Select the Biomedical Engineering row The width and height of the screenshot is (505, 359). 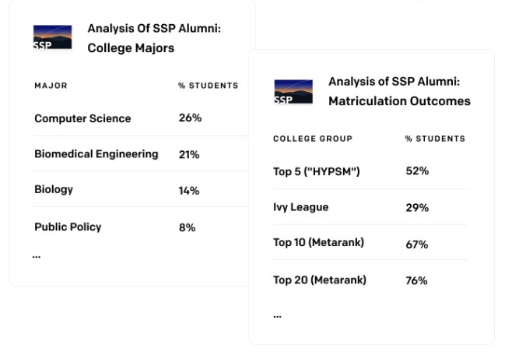coord(141,153)
